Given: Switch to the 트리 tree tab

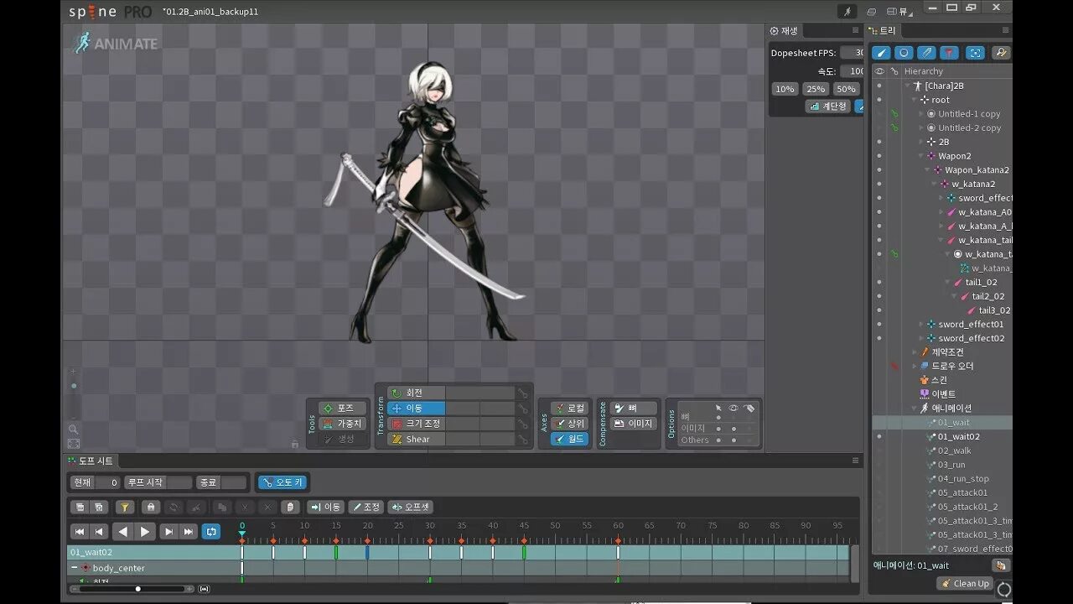Looking at the screenshot, I should [882, 30].
